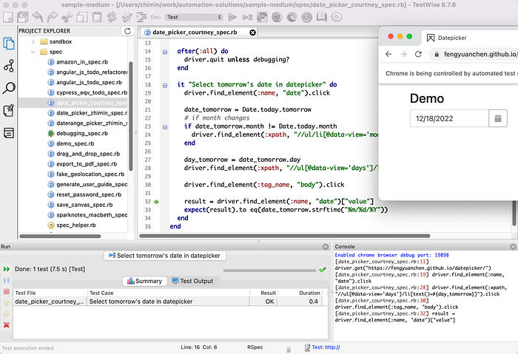Switch to the Summary tab
The height and width of the screenshot is (354, 518).
point(145,281)
